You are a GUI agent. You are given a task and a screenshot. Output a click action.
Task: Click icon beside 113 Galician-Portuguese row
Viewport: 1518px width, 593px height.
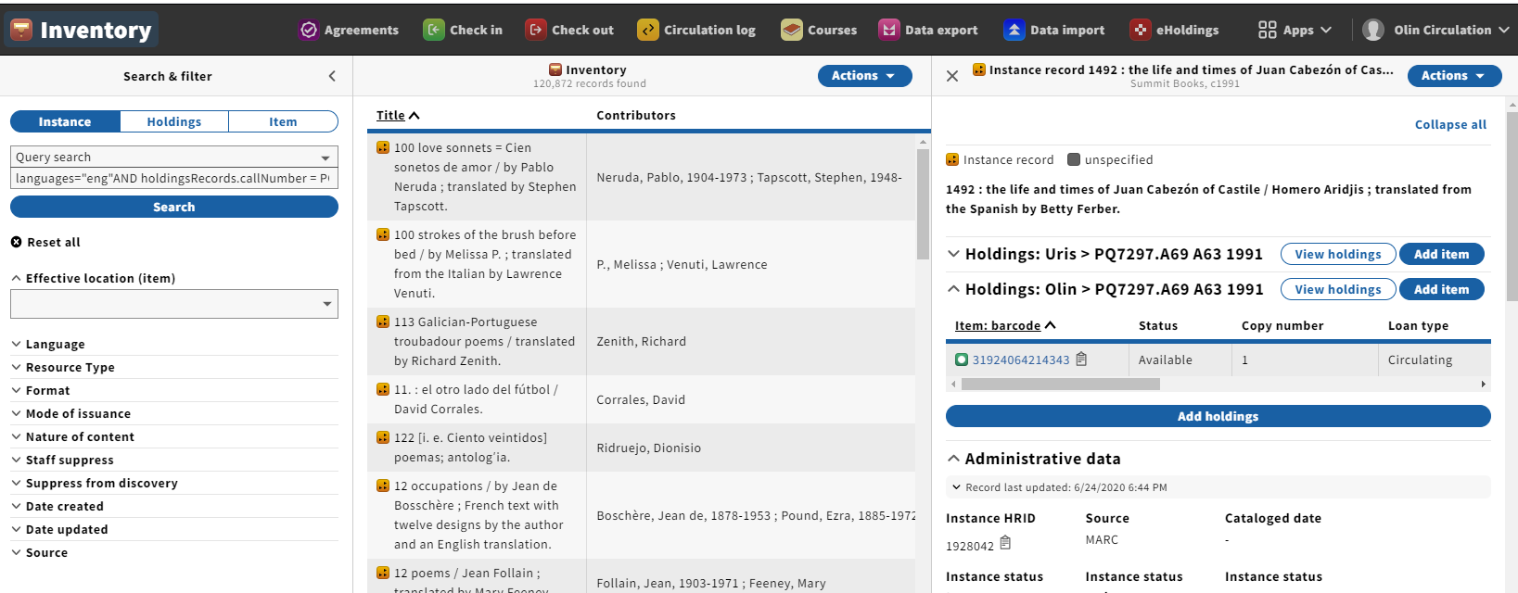click(383, 322)
